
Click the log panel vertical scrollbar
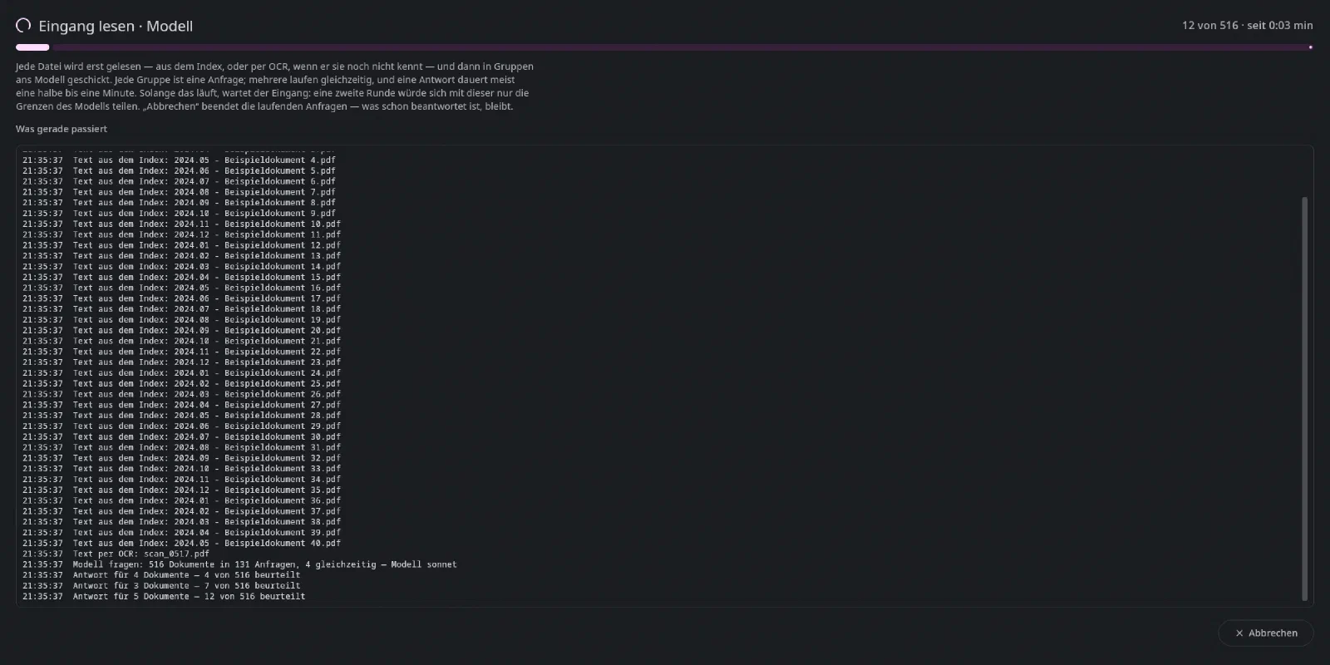point(1304,399)
